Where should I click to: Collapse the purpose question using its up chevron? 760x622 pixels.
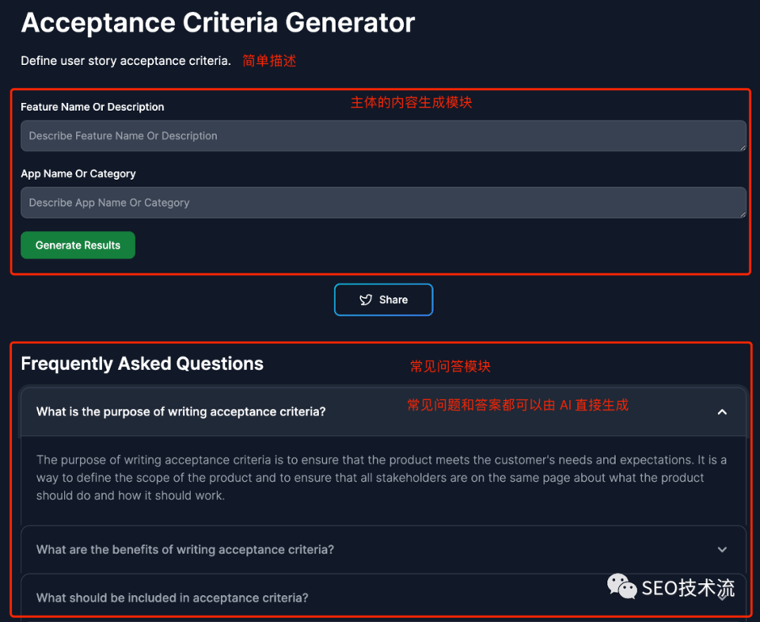[722, 412]
